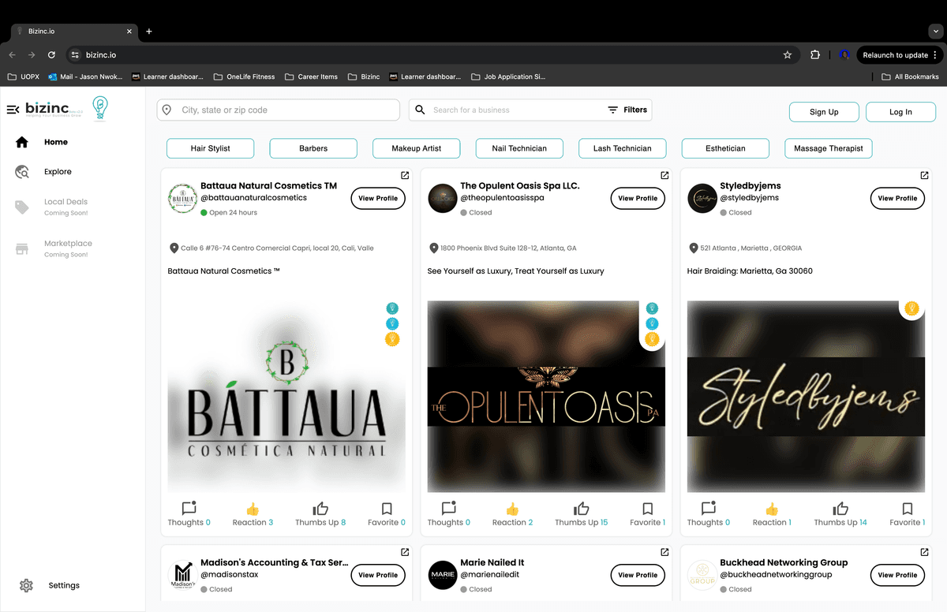947x612 pixels.
Task: View Profile of Battaua Natural Cosmetics
Action: pyautogui.click(x=378, y=199)
